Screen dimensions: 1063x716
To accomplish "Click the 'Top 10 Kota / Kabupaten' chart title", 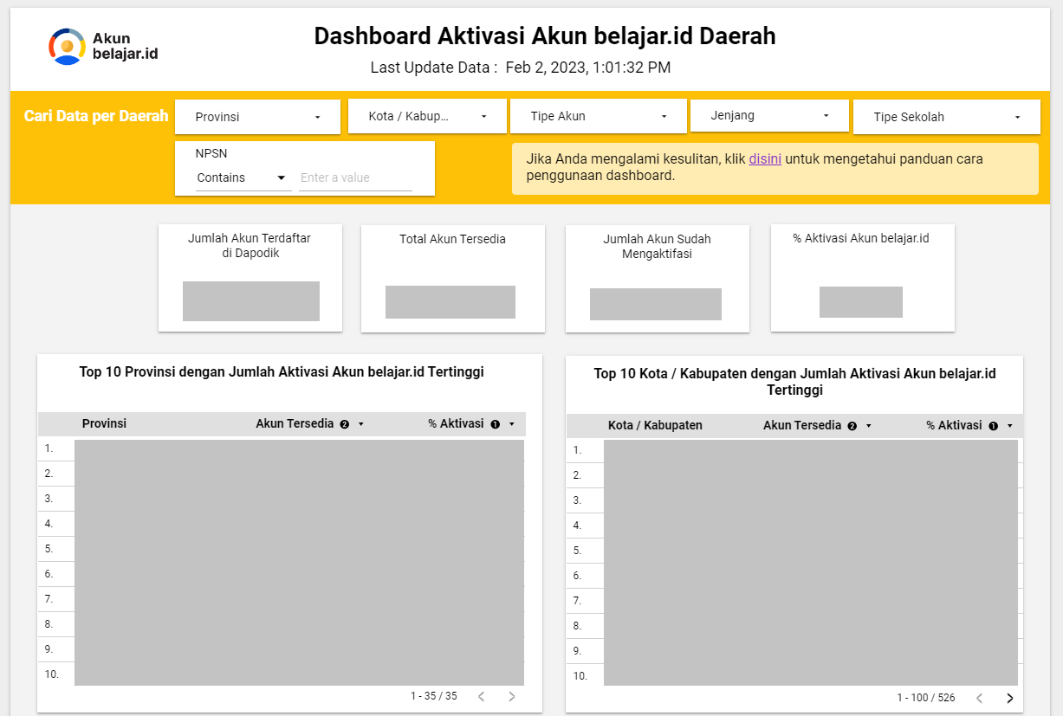I will 794,382.
